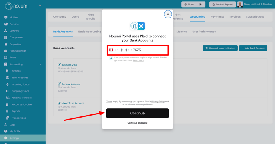Click the Bank Accounts institution icon in sidebar

tap(7, 78)
